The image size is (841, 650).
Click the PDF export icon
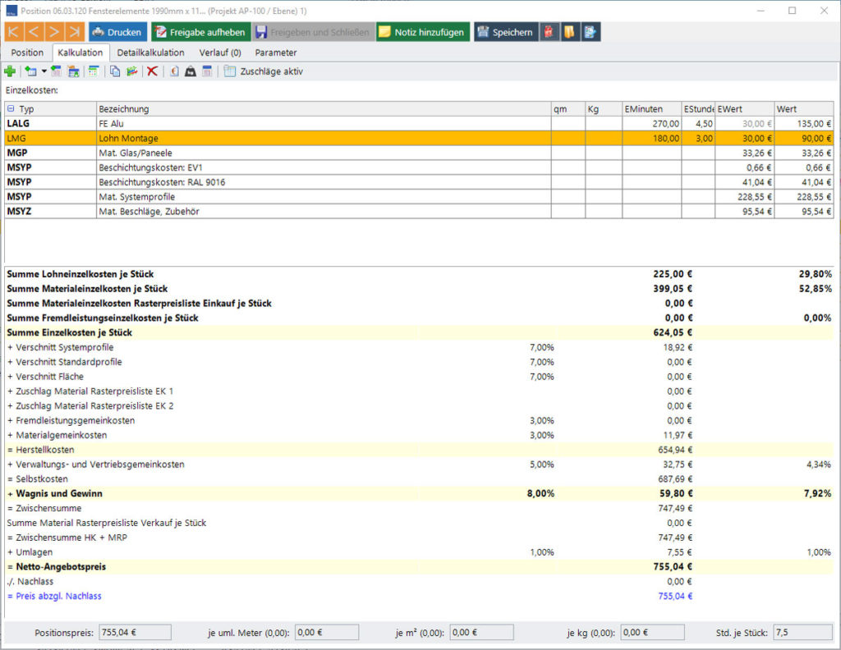tap(549, 32)
